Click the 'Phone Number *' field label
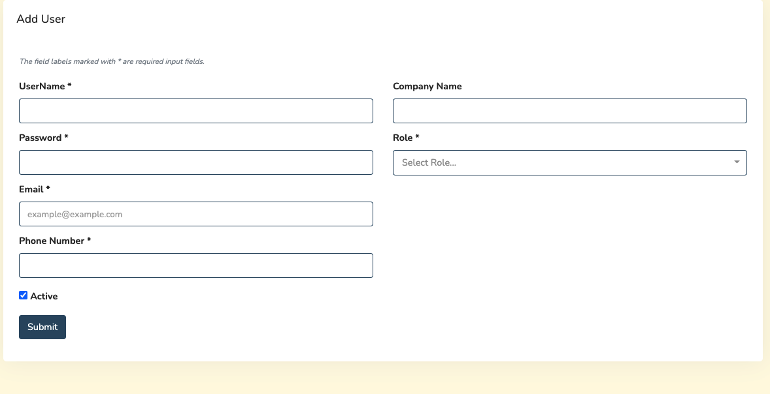 pos(55,241)
